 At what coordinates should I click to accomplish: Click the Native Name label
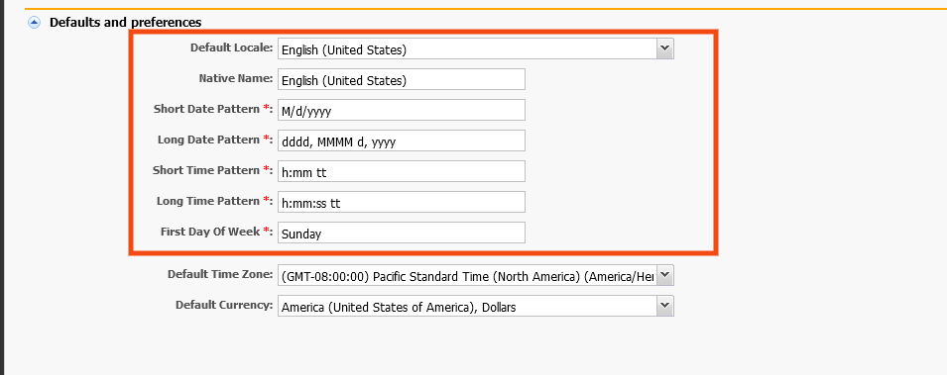point(236,78)
